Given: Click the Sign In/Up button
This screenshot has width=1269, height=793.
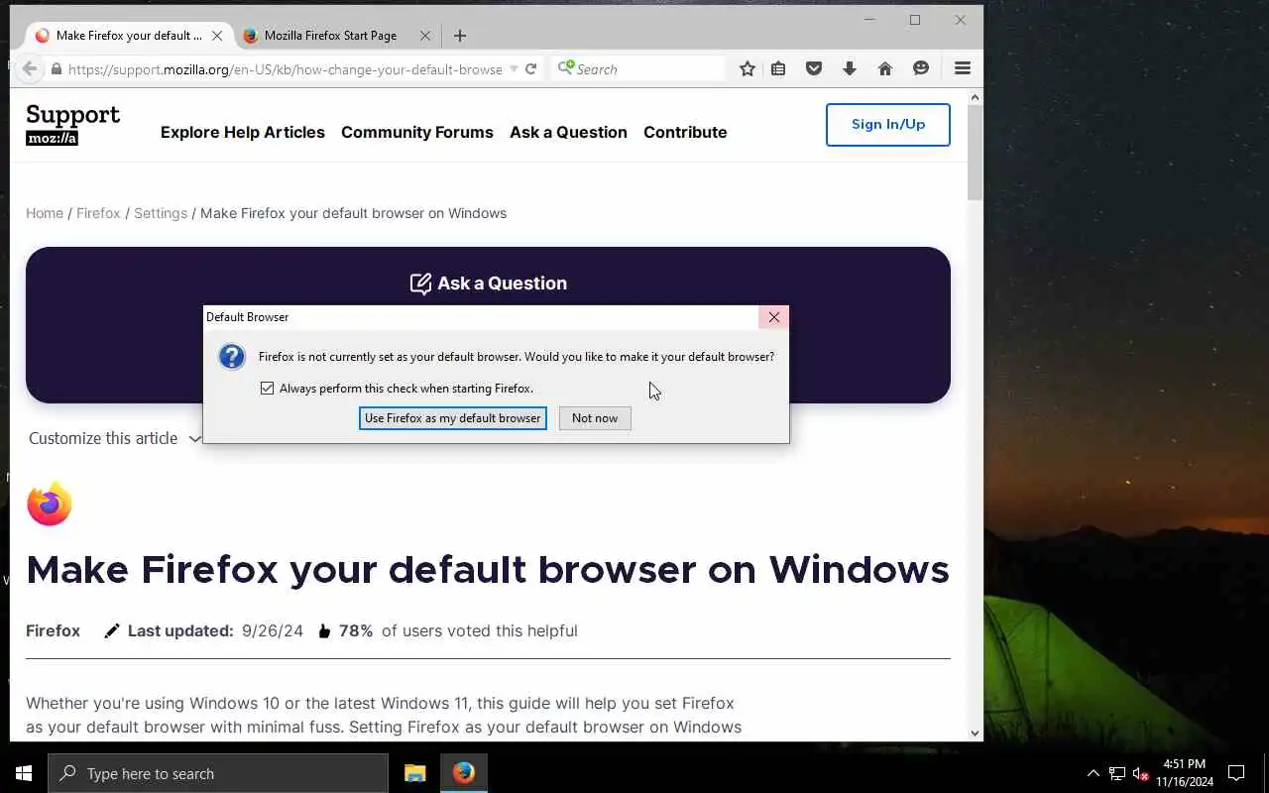Looking at the screenshot, I should (888, 125).
